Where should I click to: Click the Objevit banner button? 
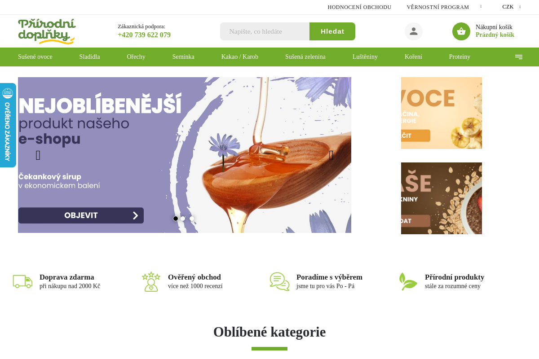pyautogui.click(x=81, y=215)
